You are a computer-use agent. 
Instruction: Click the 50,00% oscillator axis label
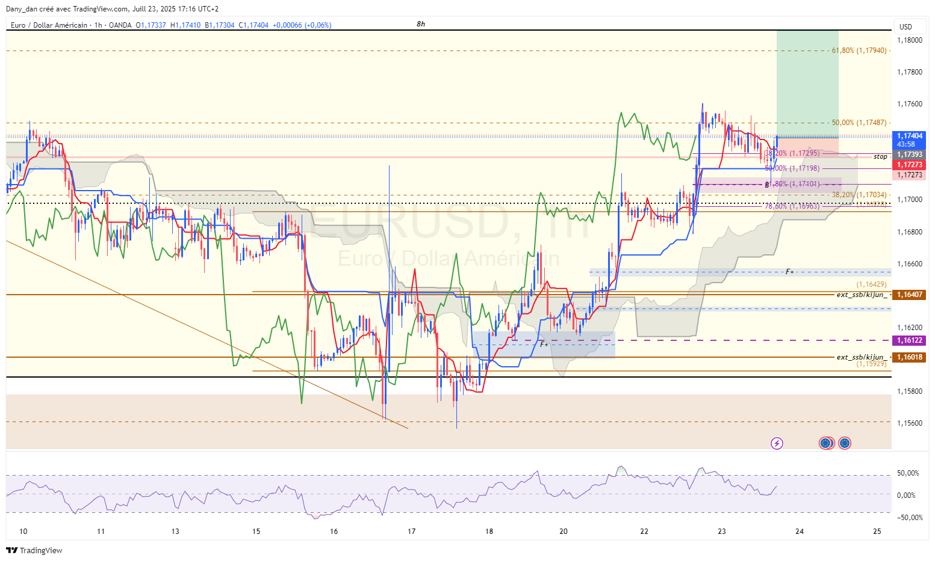pyautogui.click(x=908, y=473)
